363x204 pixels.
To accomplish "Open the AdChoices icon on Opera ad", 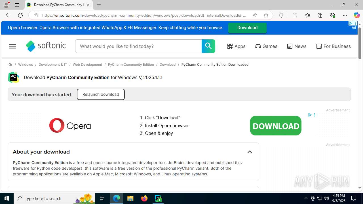I will point(310,115).
